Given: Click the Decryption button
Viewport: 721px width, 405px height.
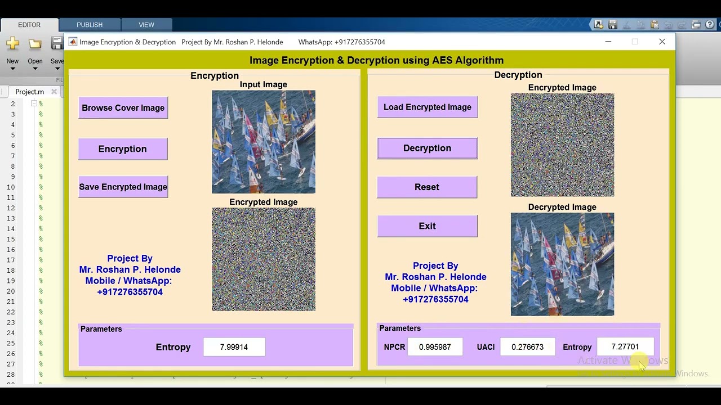Looking at the screenshot, I should (428, 148).
